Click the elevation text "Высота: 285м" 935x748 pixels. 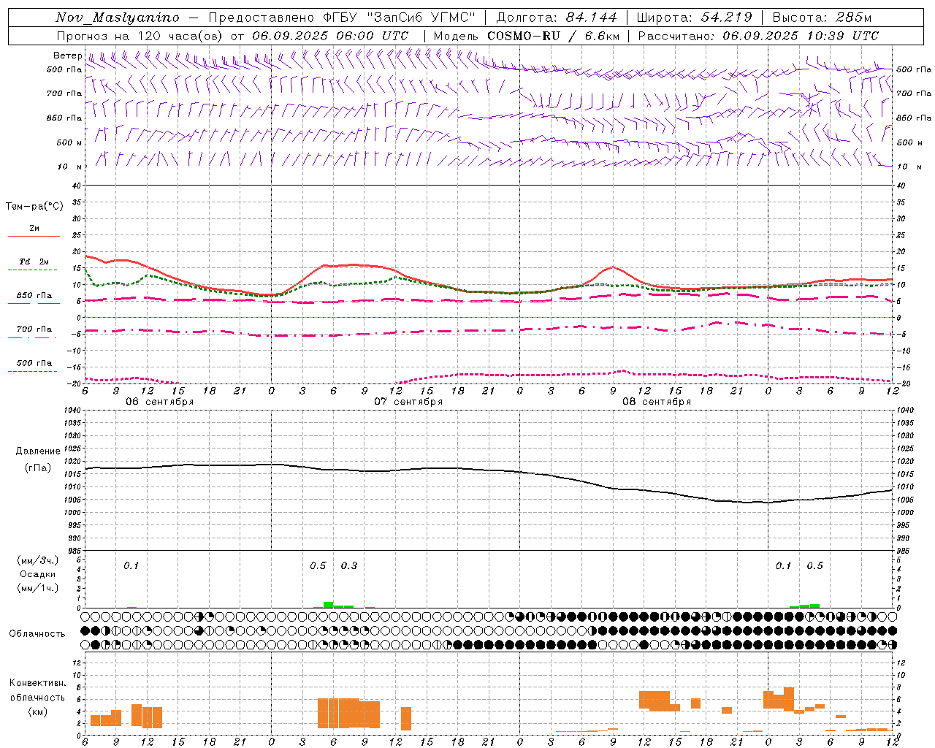(822, 18)
